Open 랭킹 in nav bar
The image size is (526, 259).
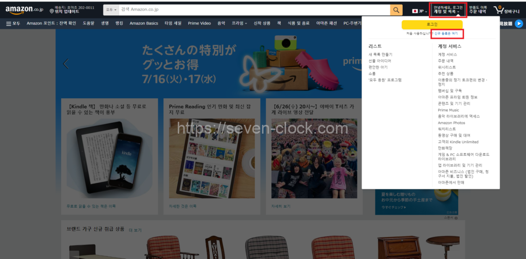[x=119, y=24]
